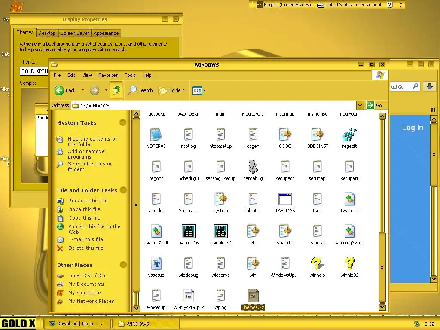
Task: Open the Tools menu
Action: tap(130, 75)
